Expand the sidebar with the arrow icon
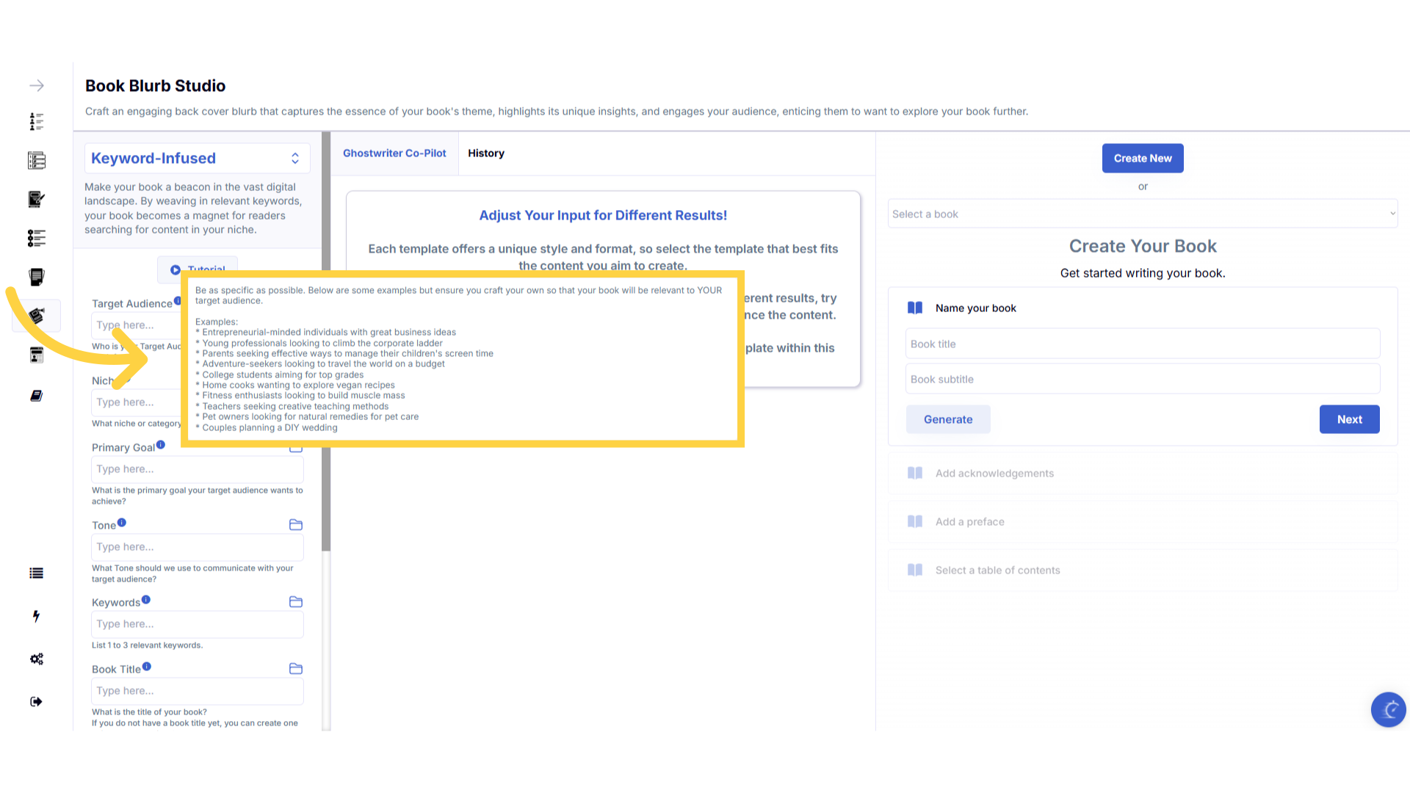1410x793 pixels. (37, 86)
